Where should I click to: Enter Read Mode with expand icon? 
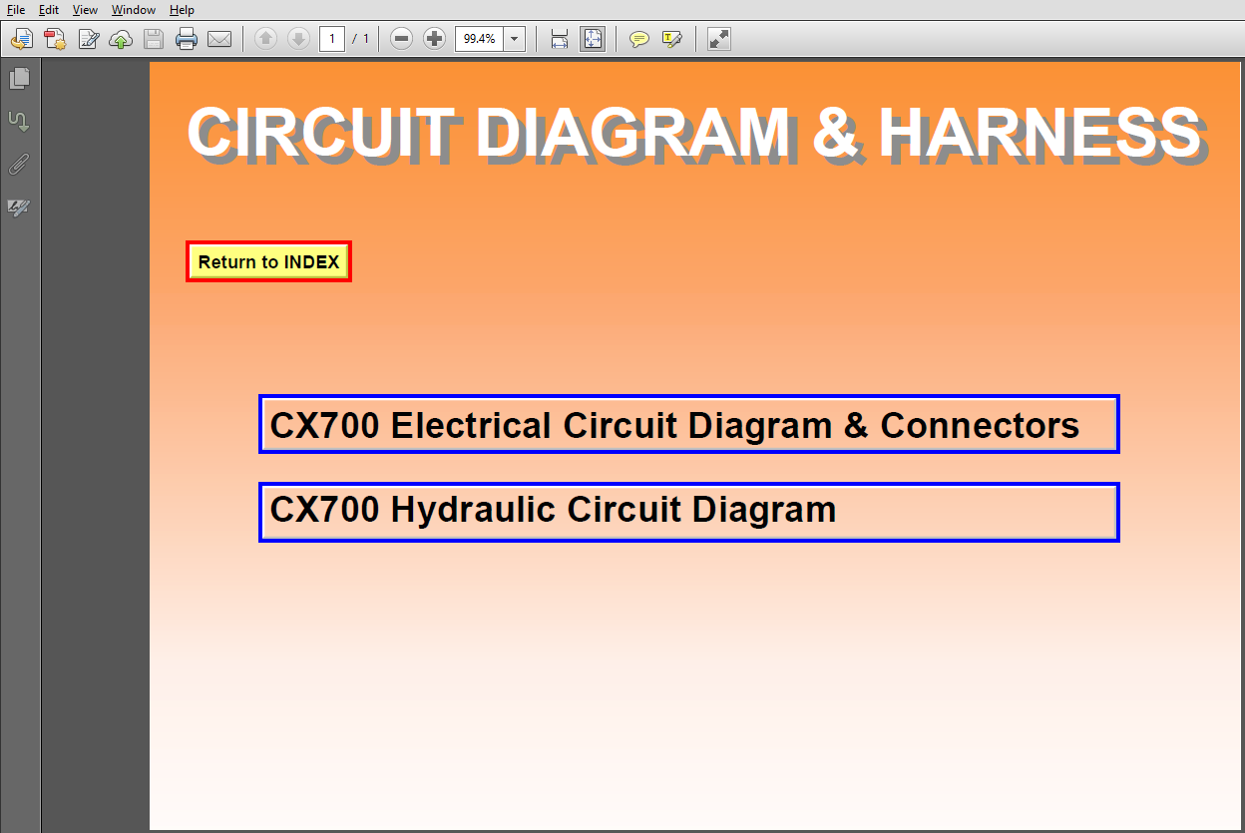click(718, 39)
